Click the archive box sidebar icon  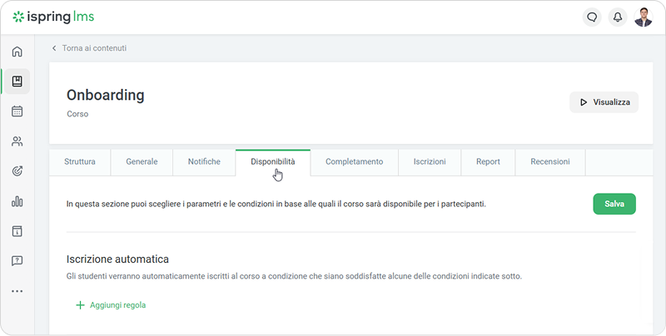point(17,230)
